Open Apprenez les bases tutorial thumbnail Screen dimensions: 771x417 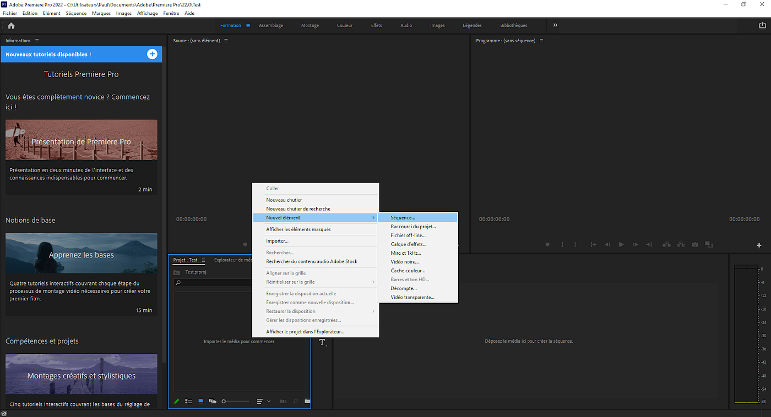82,253
